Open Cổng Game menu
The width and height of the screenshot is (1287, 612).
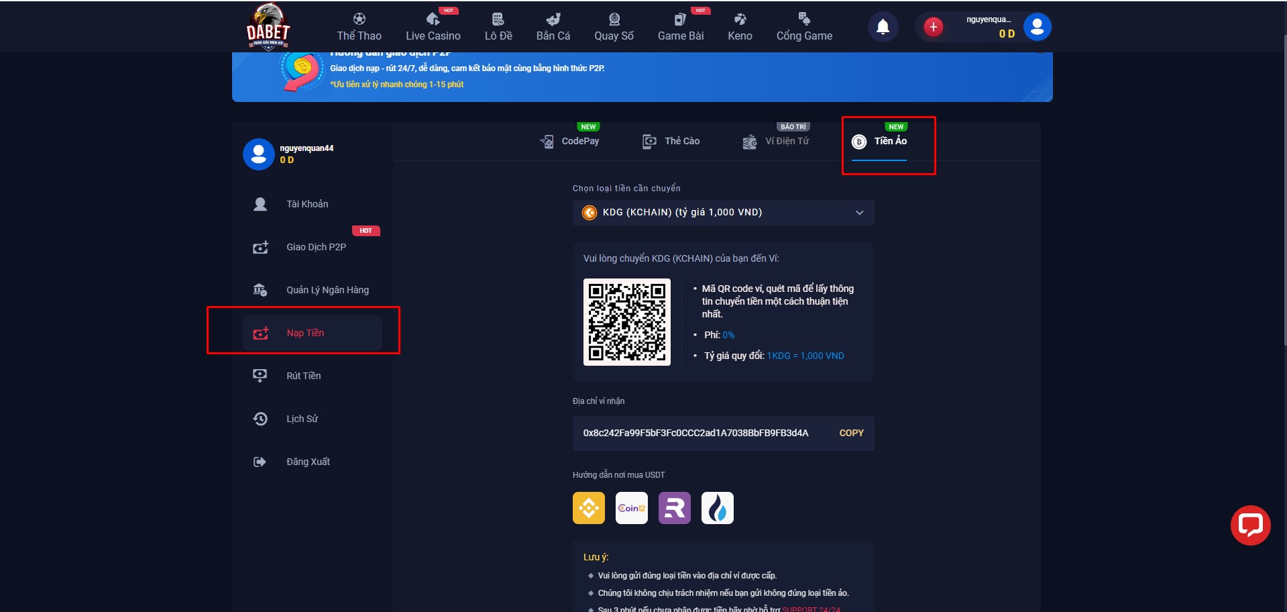[804, 27]
